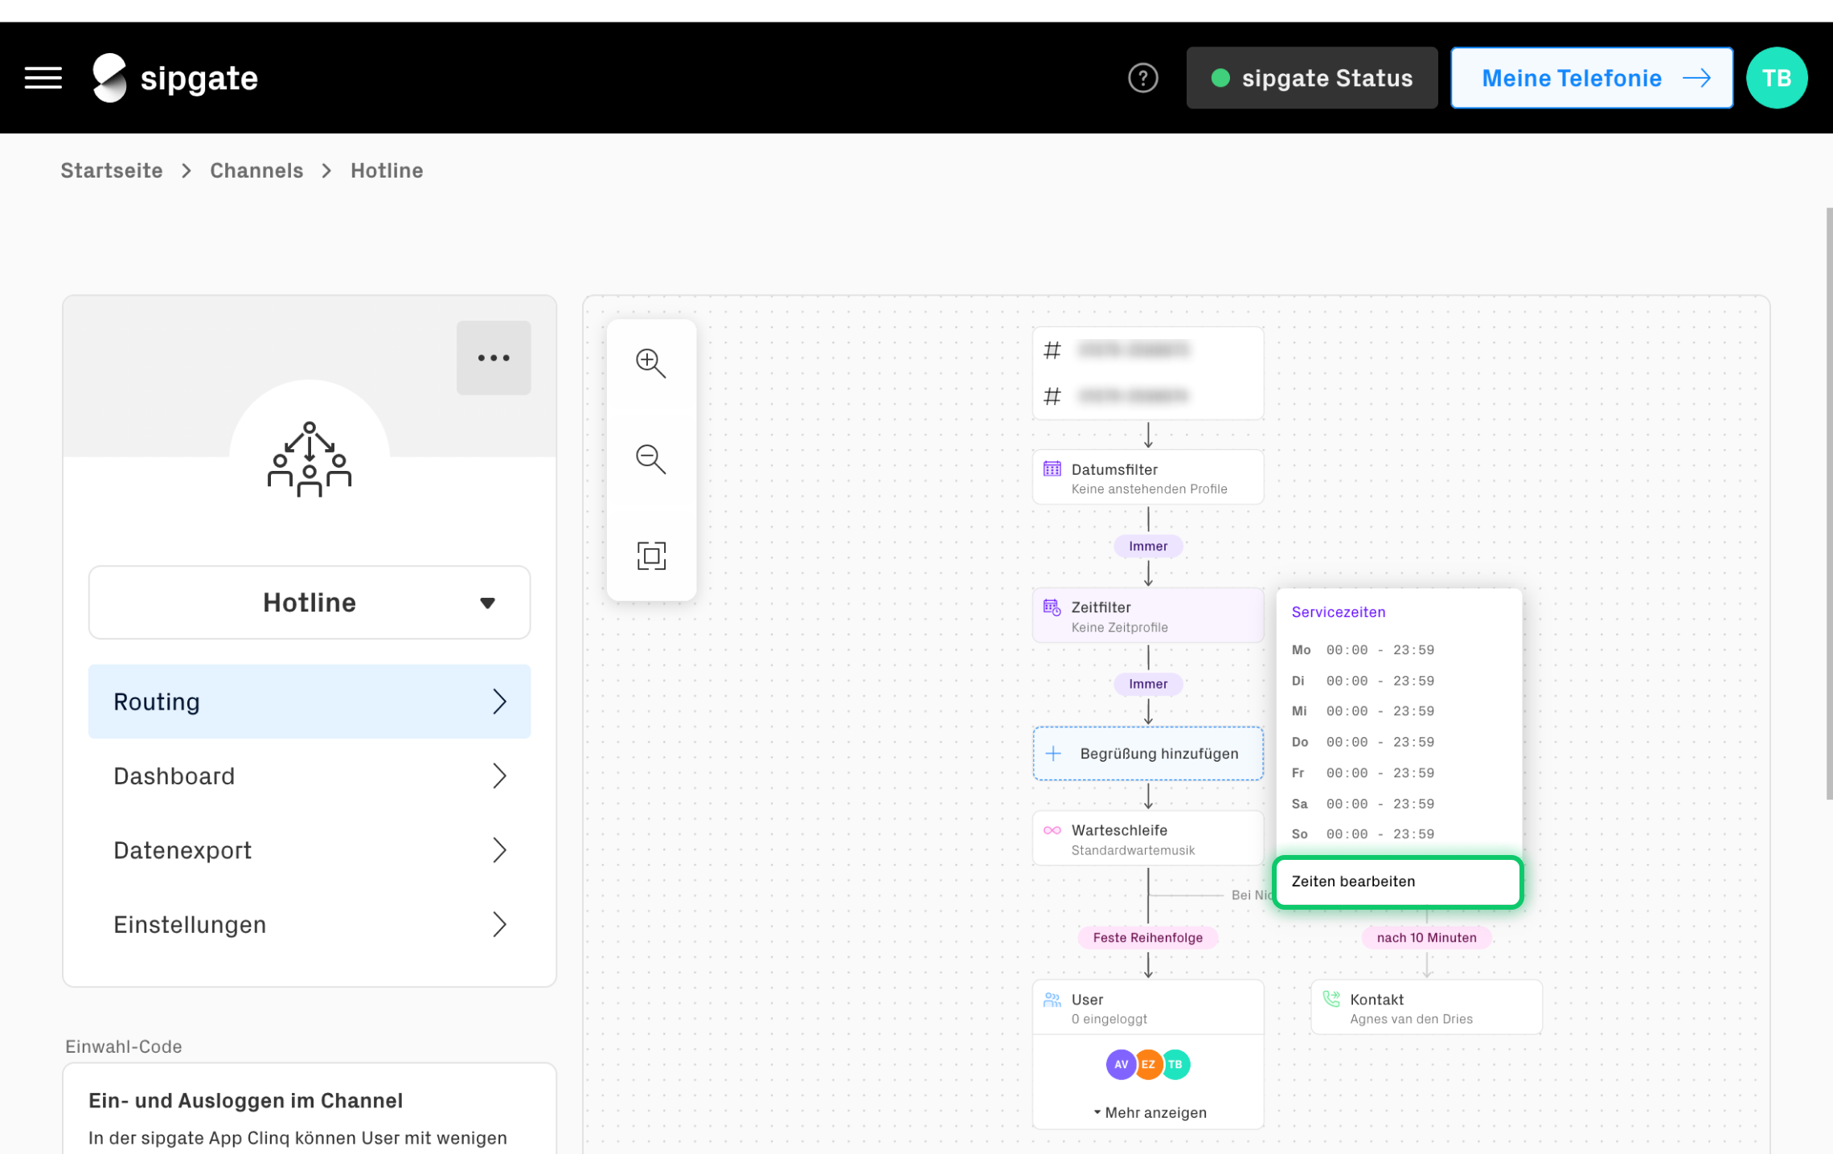Open the Datenexport menu item
The width and height of the screenshot is (1833, 1154).
pyautogui.click(x=310, y=850)
